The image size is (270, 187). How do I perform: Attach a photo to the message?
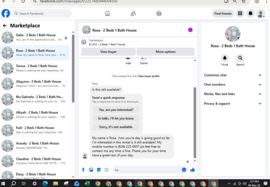tap(91, 170)
